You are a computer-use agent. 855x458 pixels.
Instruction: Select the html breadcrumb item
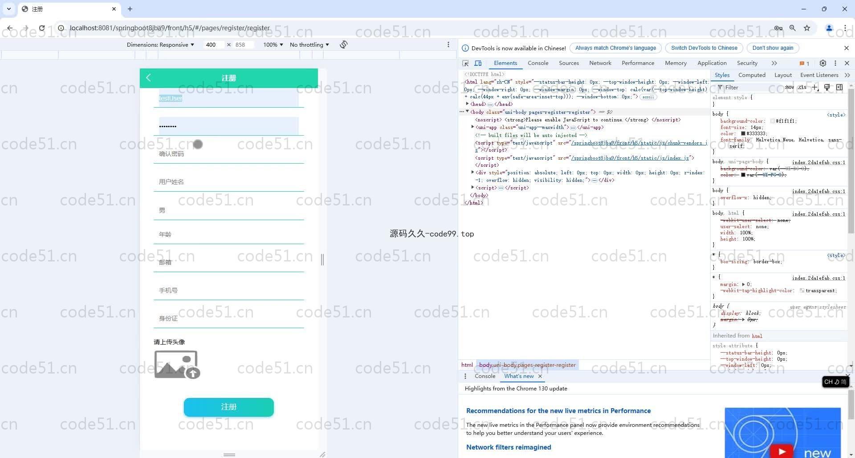(467, 365)
